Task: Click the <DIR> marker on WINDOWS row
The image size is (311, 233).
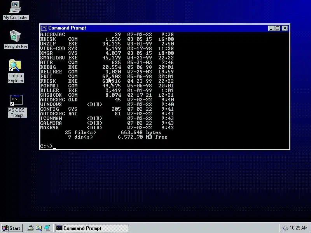Action: [x=94, y=104]
